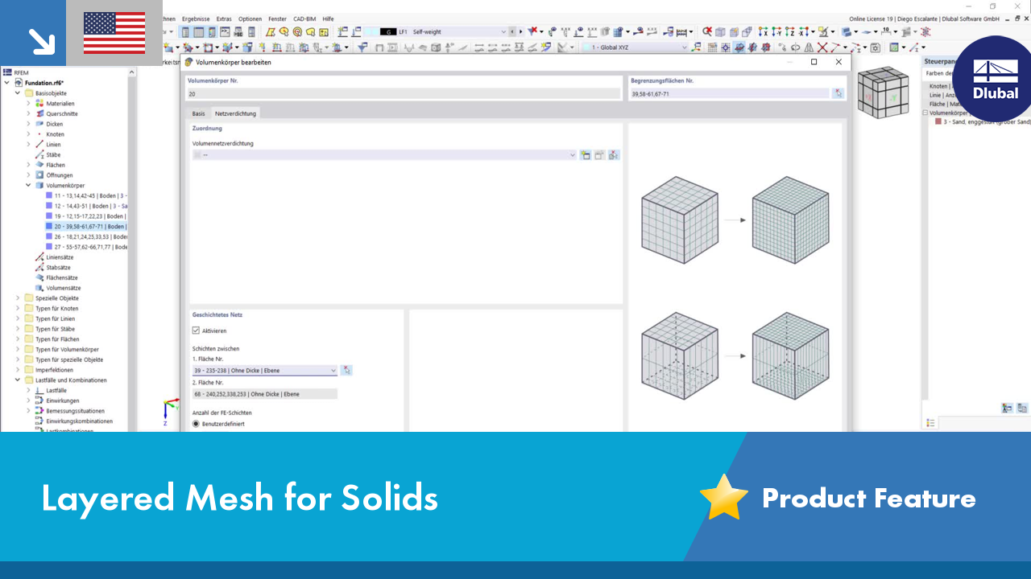Open the Extras menu
1031x579 pixels.
[x=224, y=18]
